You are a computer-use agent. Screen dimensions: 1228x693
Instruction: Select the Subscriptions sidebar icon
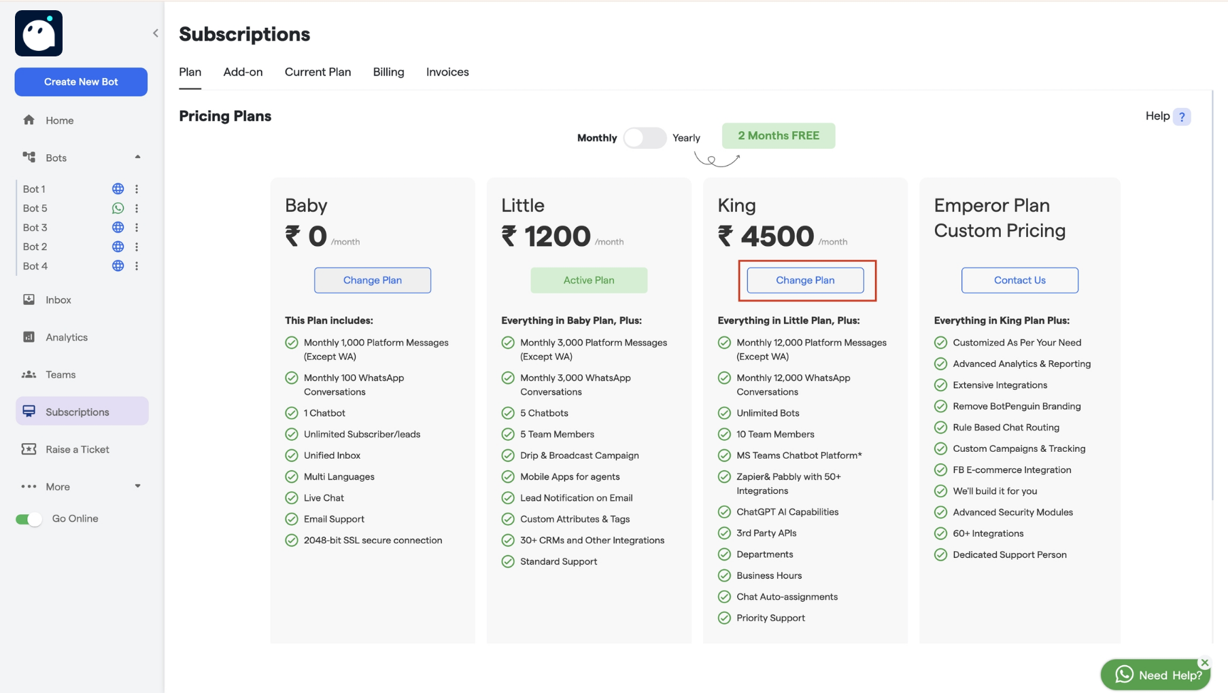[29, 410]
